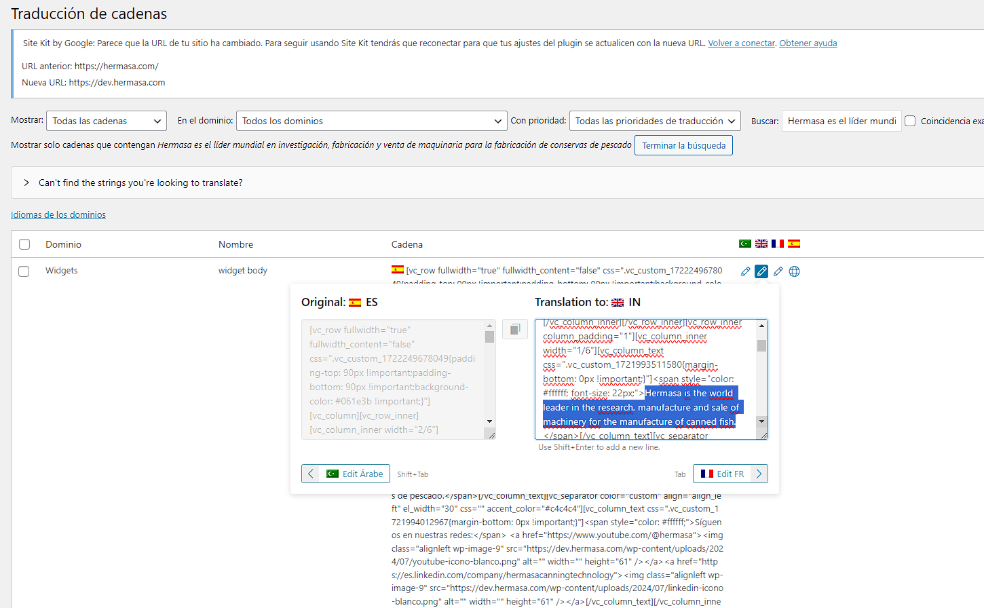Image resolution: width=984 pixels, height=608 pixels.
Task: Click the French flag in the table header
Action: [778, 244]
